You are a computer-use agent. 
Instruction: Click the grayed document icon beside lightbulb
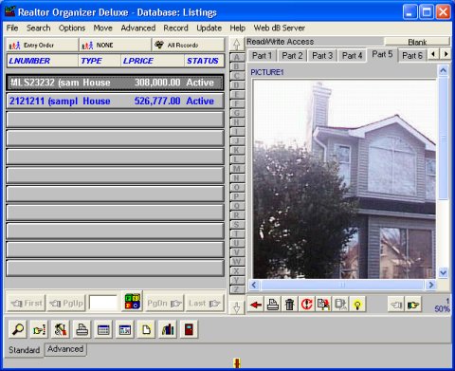(x=340, y=305)
